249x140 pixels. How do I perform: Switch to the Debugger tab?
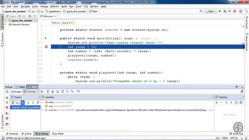[16, 92]
